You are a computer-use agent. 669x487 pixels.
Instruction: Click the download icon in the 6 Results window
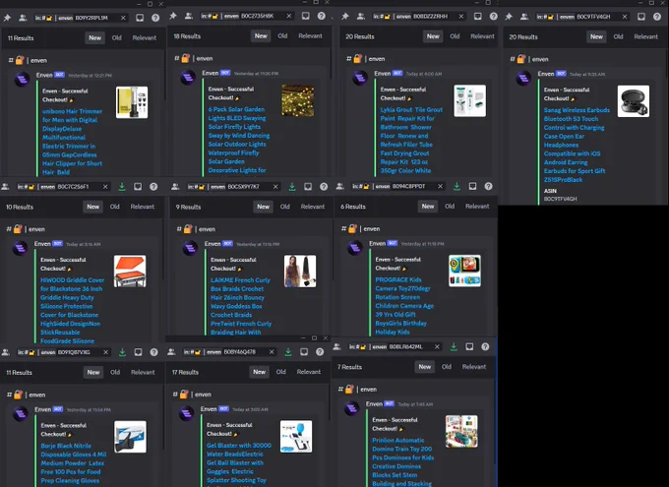(x=456, y=186)
